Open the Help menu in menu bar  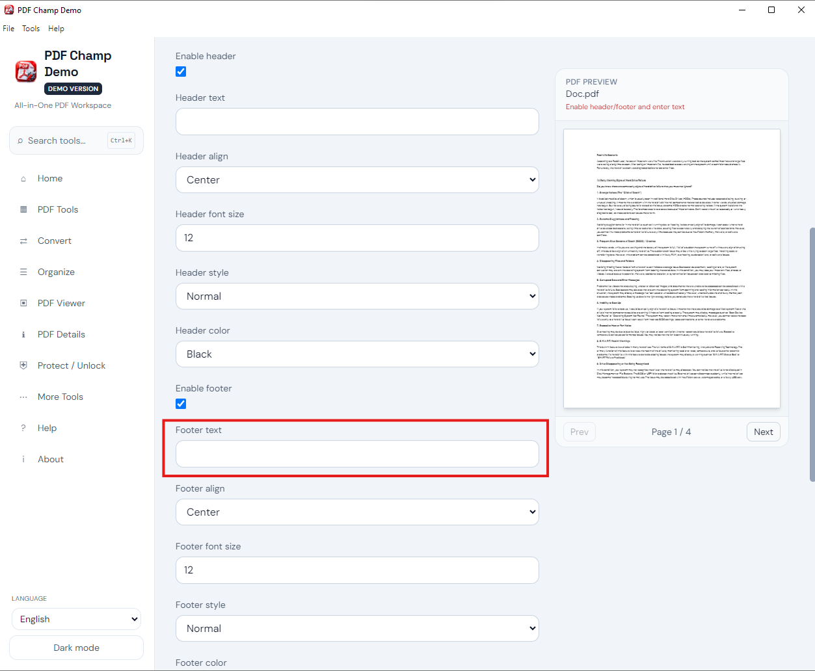coord(56,29)
